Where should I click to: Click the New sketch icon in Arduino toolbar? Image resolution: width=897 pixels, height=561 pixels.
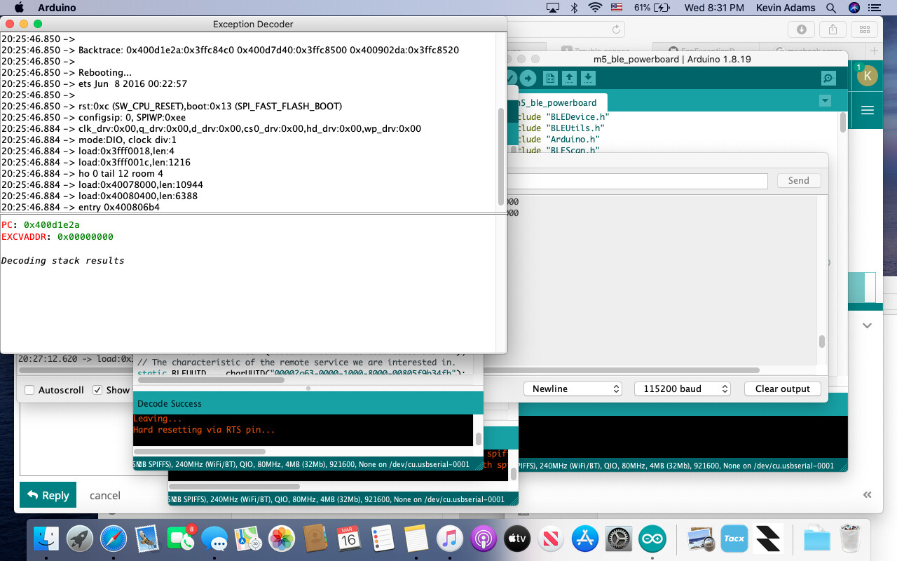(550, 79)
